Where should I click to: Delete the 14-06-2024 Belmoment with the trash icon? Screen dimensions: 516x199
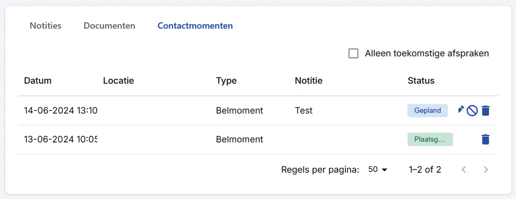485,111
